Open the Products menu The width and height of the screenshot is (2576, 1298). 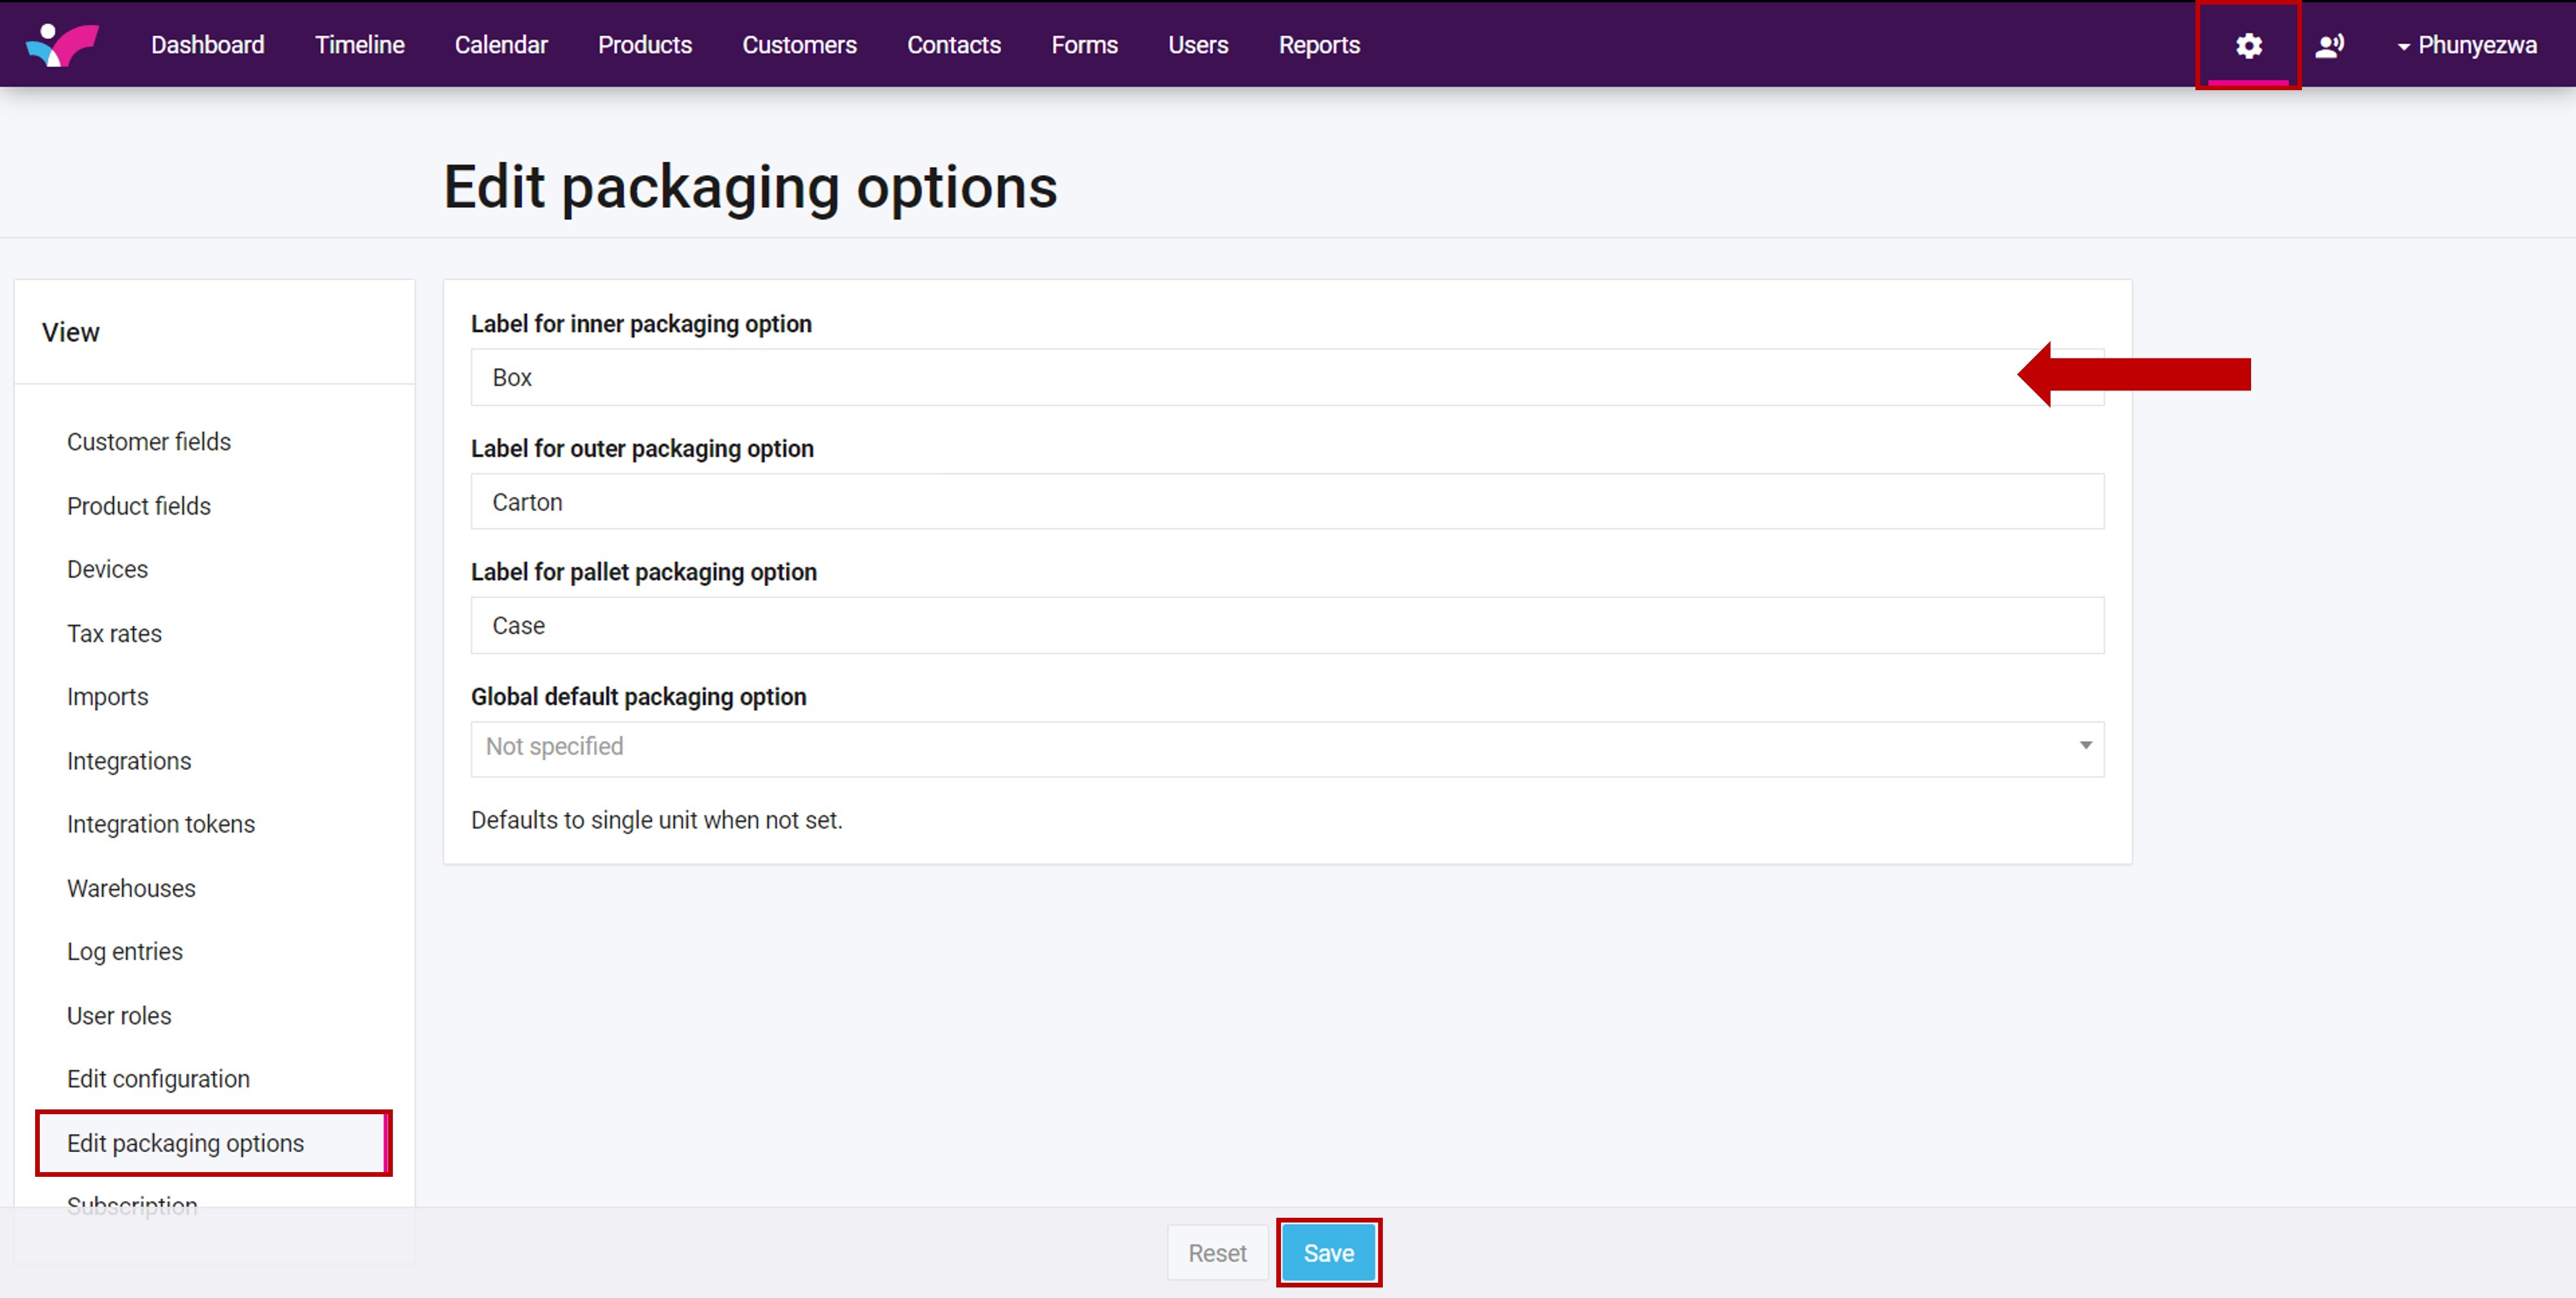644,45
